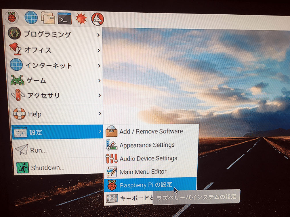The width and height of the screenshot is (290, 217).
Task: Click the インターネット globe icon in menu
Action: pos(16,65)
